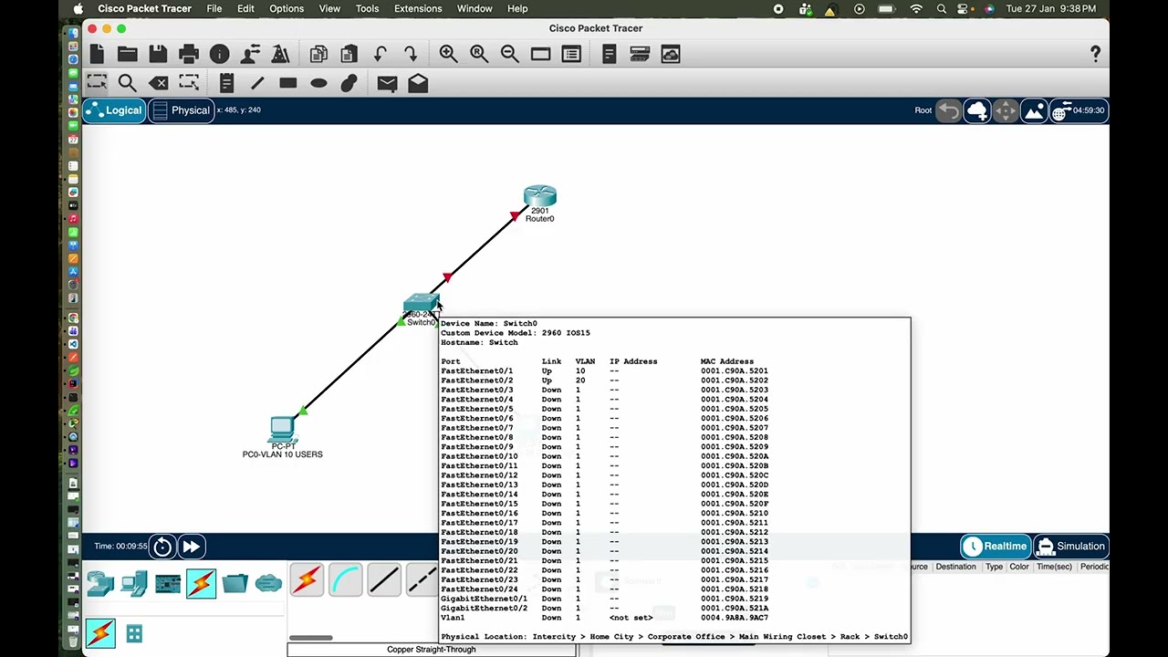Choose the Draw Line tool

click(x=257, y=83)
